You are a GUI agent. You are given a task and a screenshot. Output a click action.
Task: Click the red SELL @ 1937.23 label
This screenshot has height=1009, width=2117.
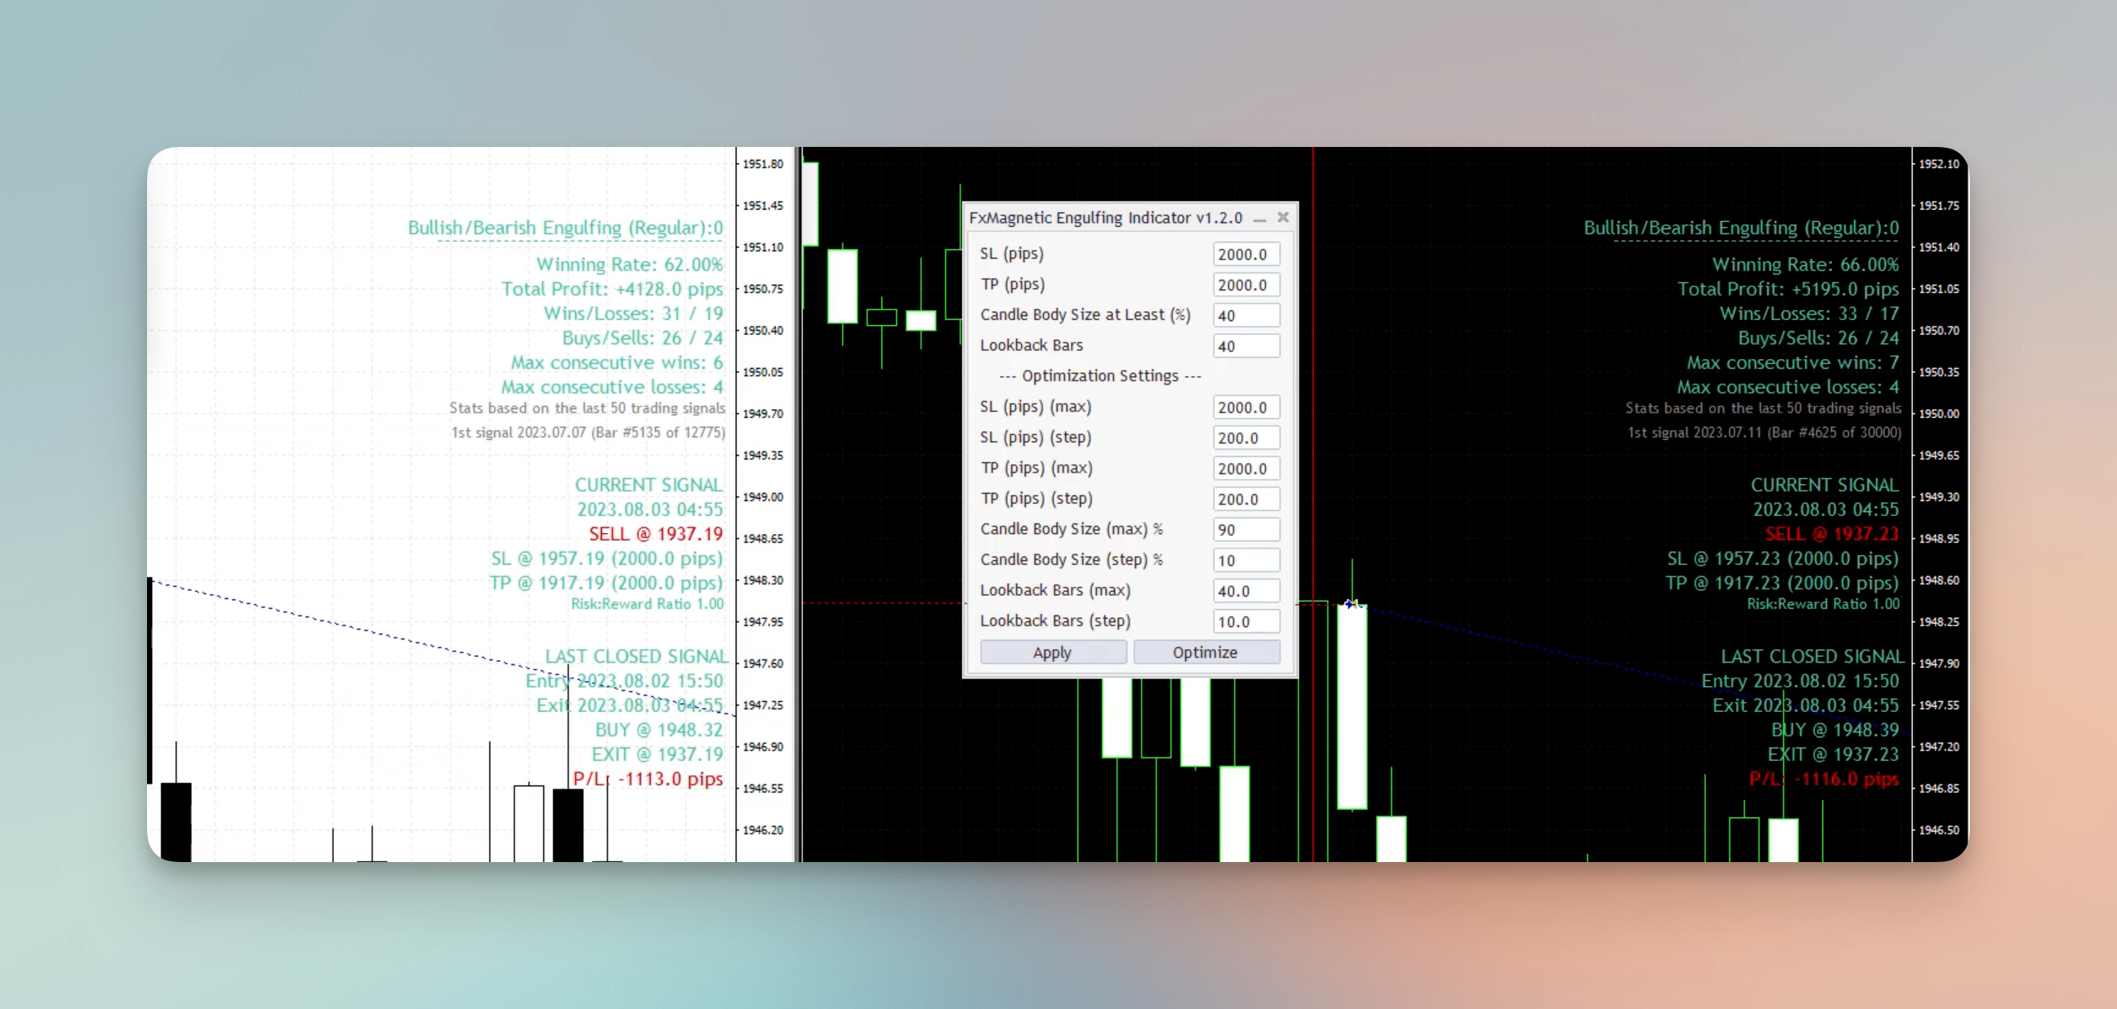[x=1832, y=534]
